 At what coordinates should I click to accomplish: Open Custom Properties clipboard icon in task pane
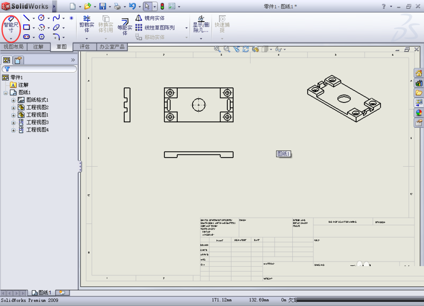(x=418, y=123)
